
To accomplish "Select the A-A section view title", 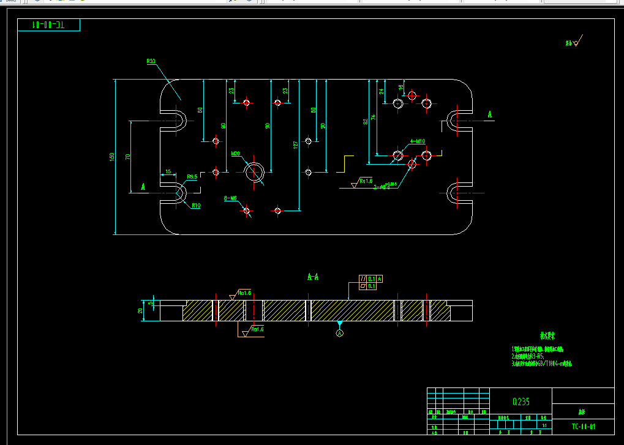I will 313,277.
